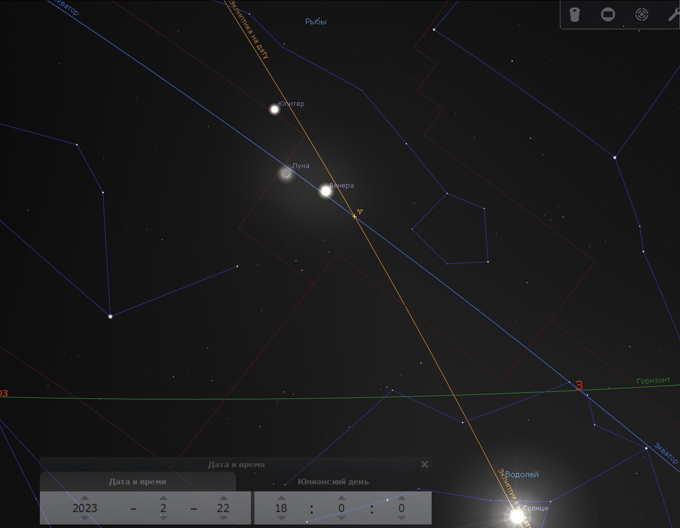Increase the seconds with up arrow
The height and width of the screenshot is (528, 680).
(401, 498)
